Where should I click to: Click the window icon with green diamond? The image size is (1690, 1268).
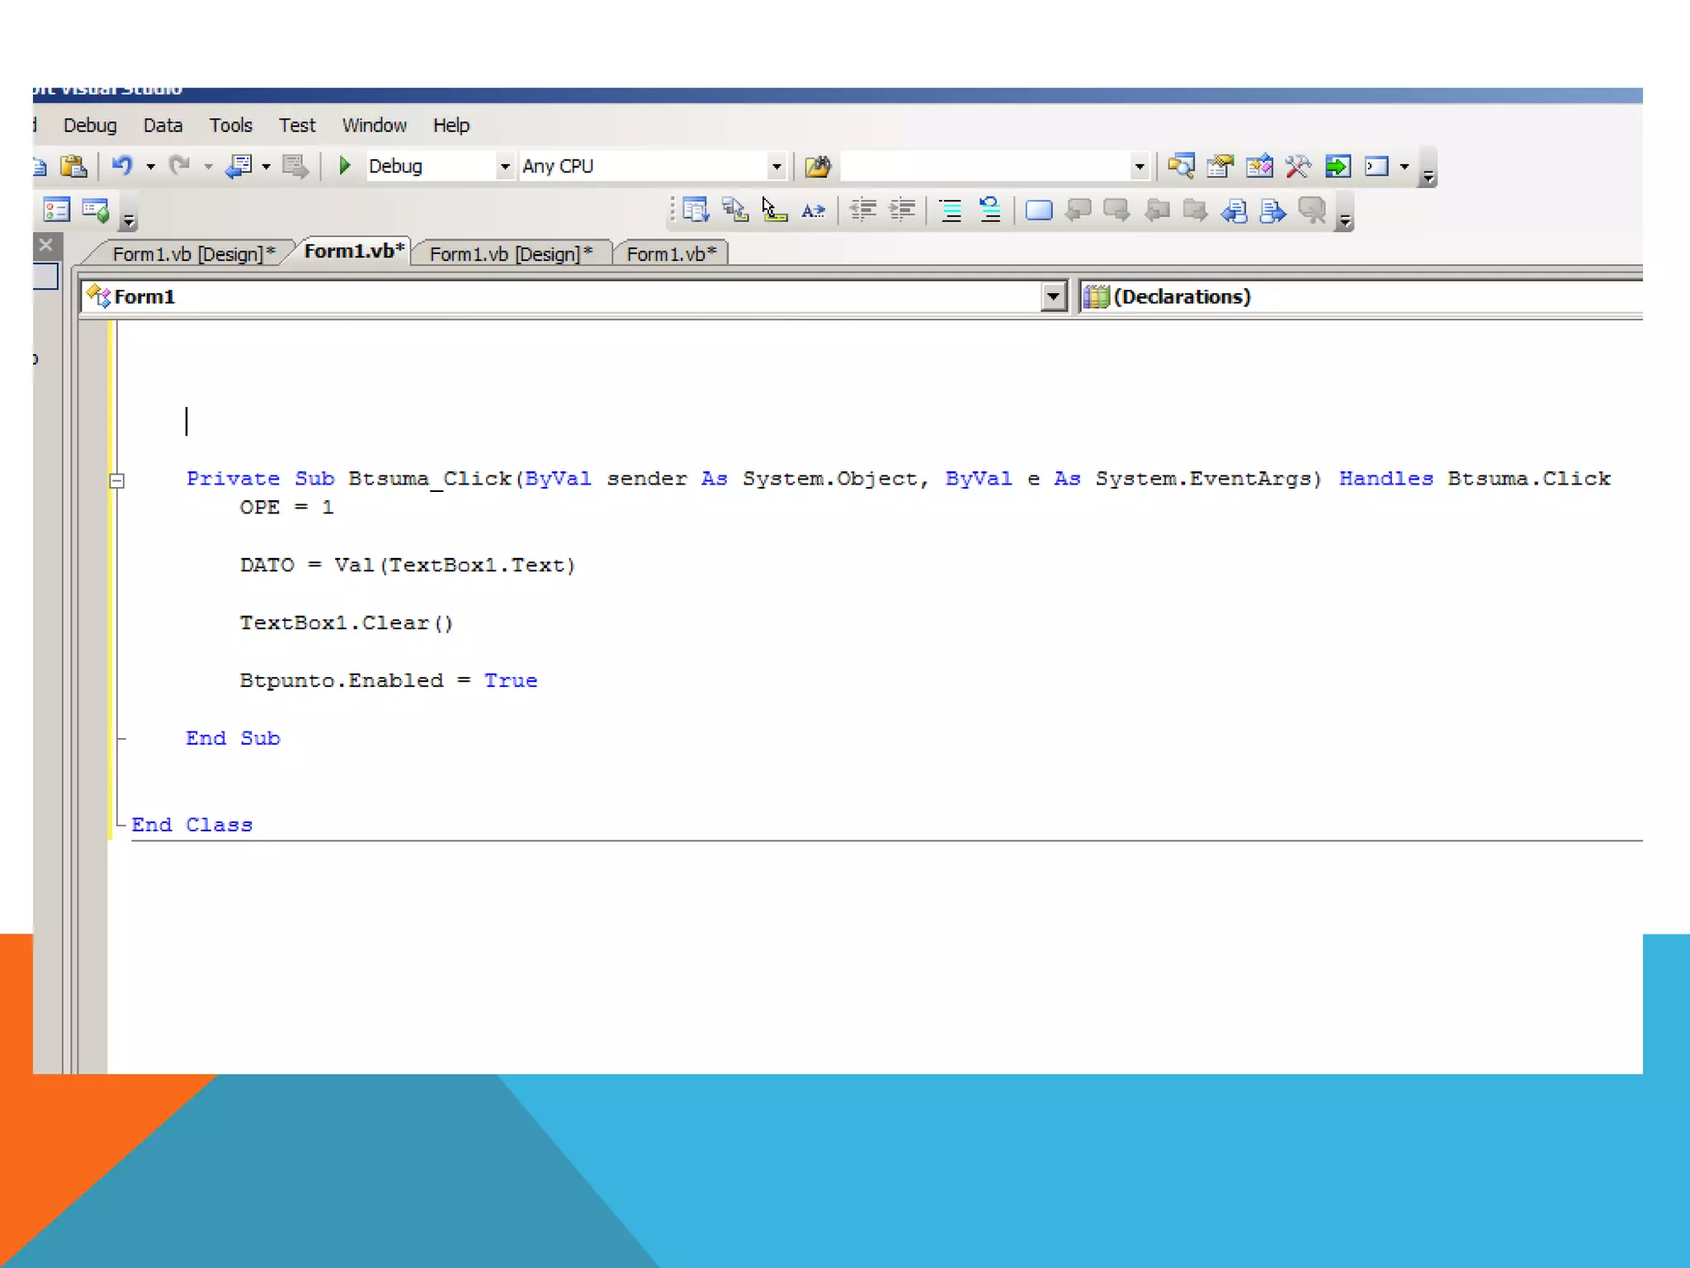(x=96, y=210)
